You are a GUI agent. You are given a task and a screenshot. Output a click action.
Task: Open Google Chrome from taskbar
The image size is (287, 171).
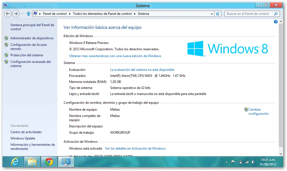click(49, 162)
